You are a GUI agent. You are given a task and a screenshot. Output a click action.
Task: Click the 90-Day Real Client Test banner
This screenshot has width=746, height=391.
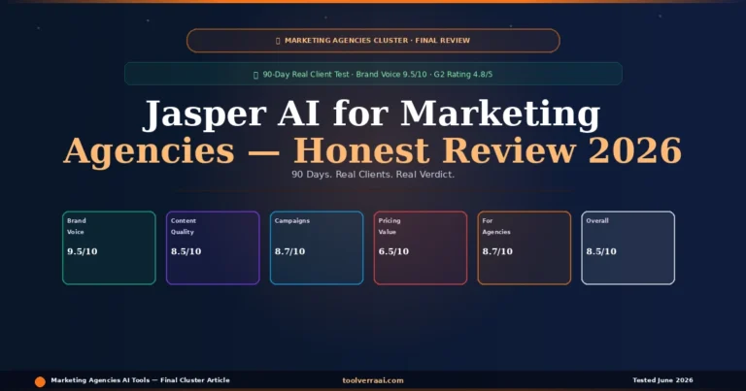(x=373, y=74)
